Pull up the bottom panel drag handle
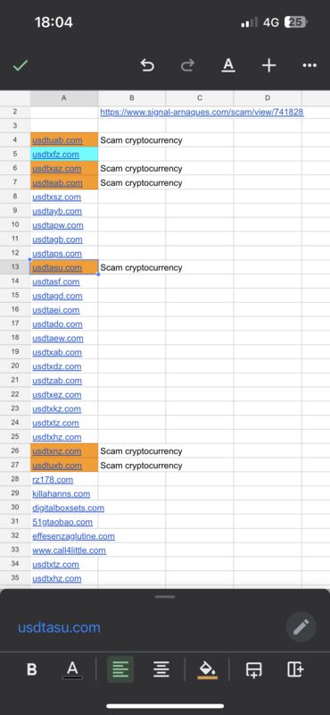The height and width of the screenshot is (715, 330). [165, 596]
